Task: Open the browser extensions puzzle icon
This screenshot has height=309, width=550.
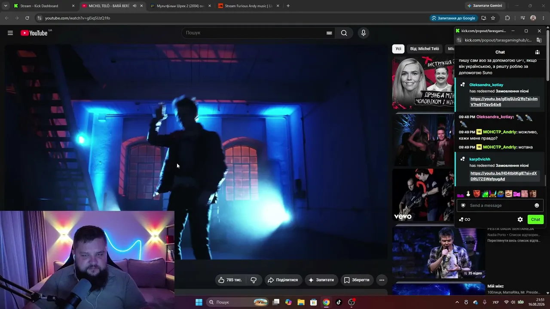Action: click(x=507, y=18)
